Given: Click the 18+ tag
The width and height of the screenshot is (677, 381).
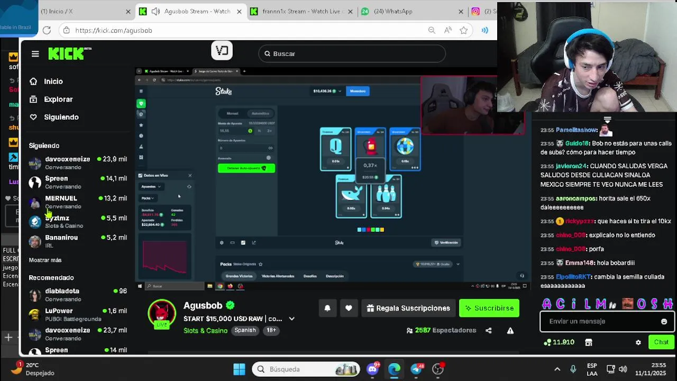Looking at the screenshot, I should (x=271, y=330).
